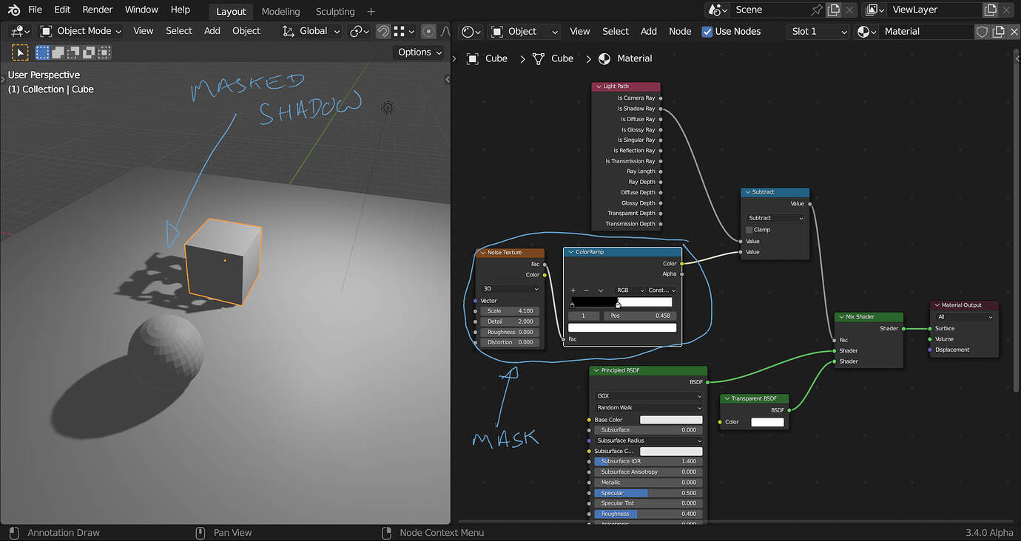Change Noise Texture 3D dimensions dropdown
This screenshot has width=1021, height=541.
(x=510, y=289)
